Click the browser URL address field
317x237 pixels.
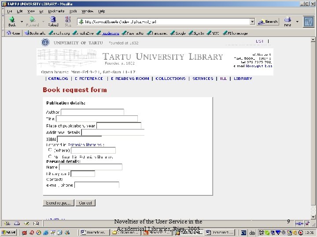[164, 22]
